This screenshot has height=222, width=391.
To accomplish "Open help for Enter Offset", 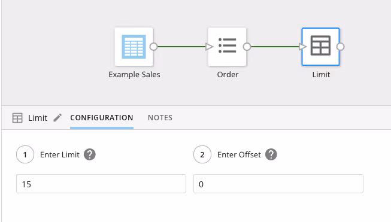I will click(271, 154).
